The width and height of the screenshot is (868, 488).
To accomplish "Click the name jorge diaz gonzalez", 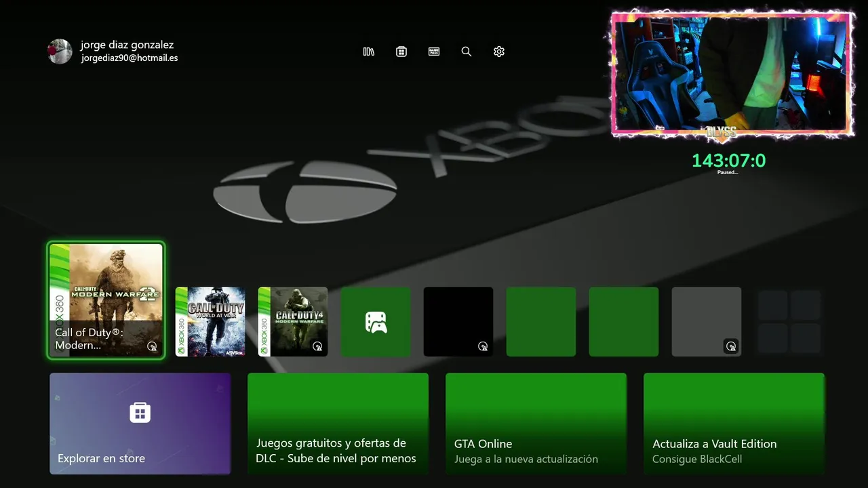I will pos(127,45).
